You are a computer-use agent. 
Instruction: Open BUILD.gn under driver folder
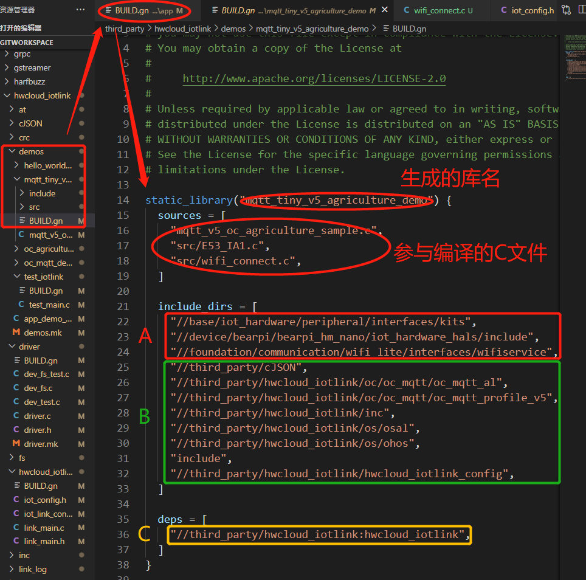[47, 361]
